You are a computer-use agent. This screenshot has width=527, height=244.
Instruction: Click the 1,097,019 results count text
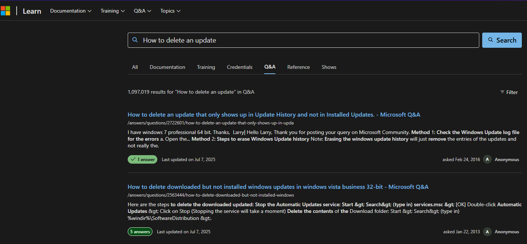point(191,92)
